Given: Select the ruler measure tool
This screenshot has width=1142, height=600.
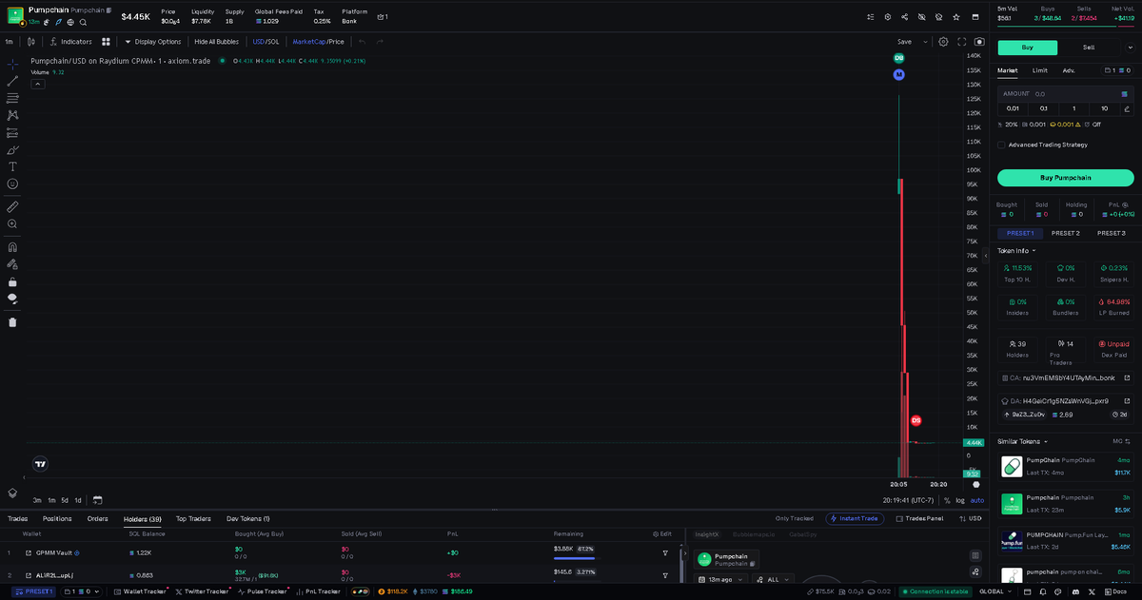Looking at the screenshot, I should pos(12,206).
